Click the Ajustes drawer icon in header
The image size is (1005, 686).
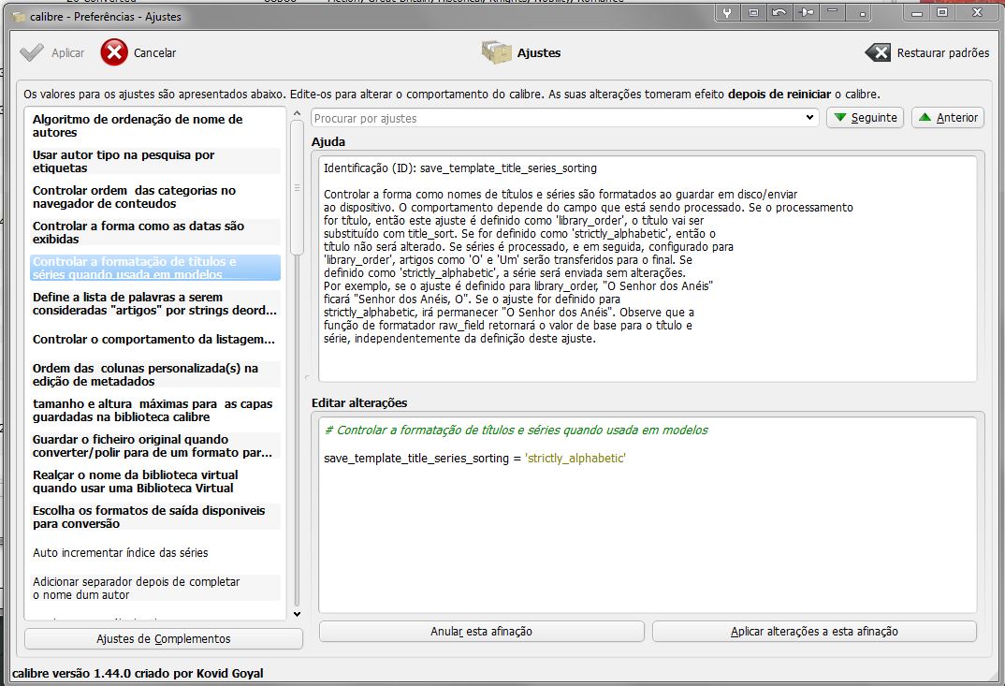496,52
